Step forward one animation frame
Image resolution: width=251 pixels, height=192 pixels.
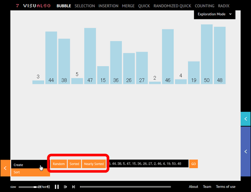(65, 187)
